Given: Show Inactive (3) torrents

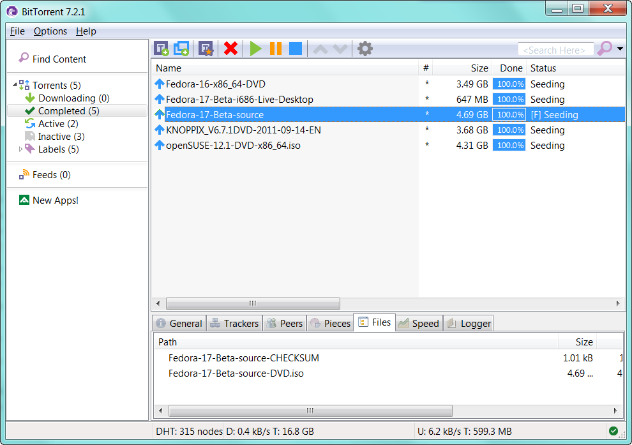Looking at the screenshot, I should click(x=61, y=136).
